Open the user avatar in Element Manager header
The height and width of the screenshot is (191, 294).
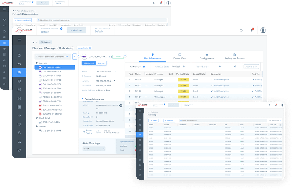click(263, 30)
